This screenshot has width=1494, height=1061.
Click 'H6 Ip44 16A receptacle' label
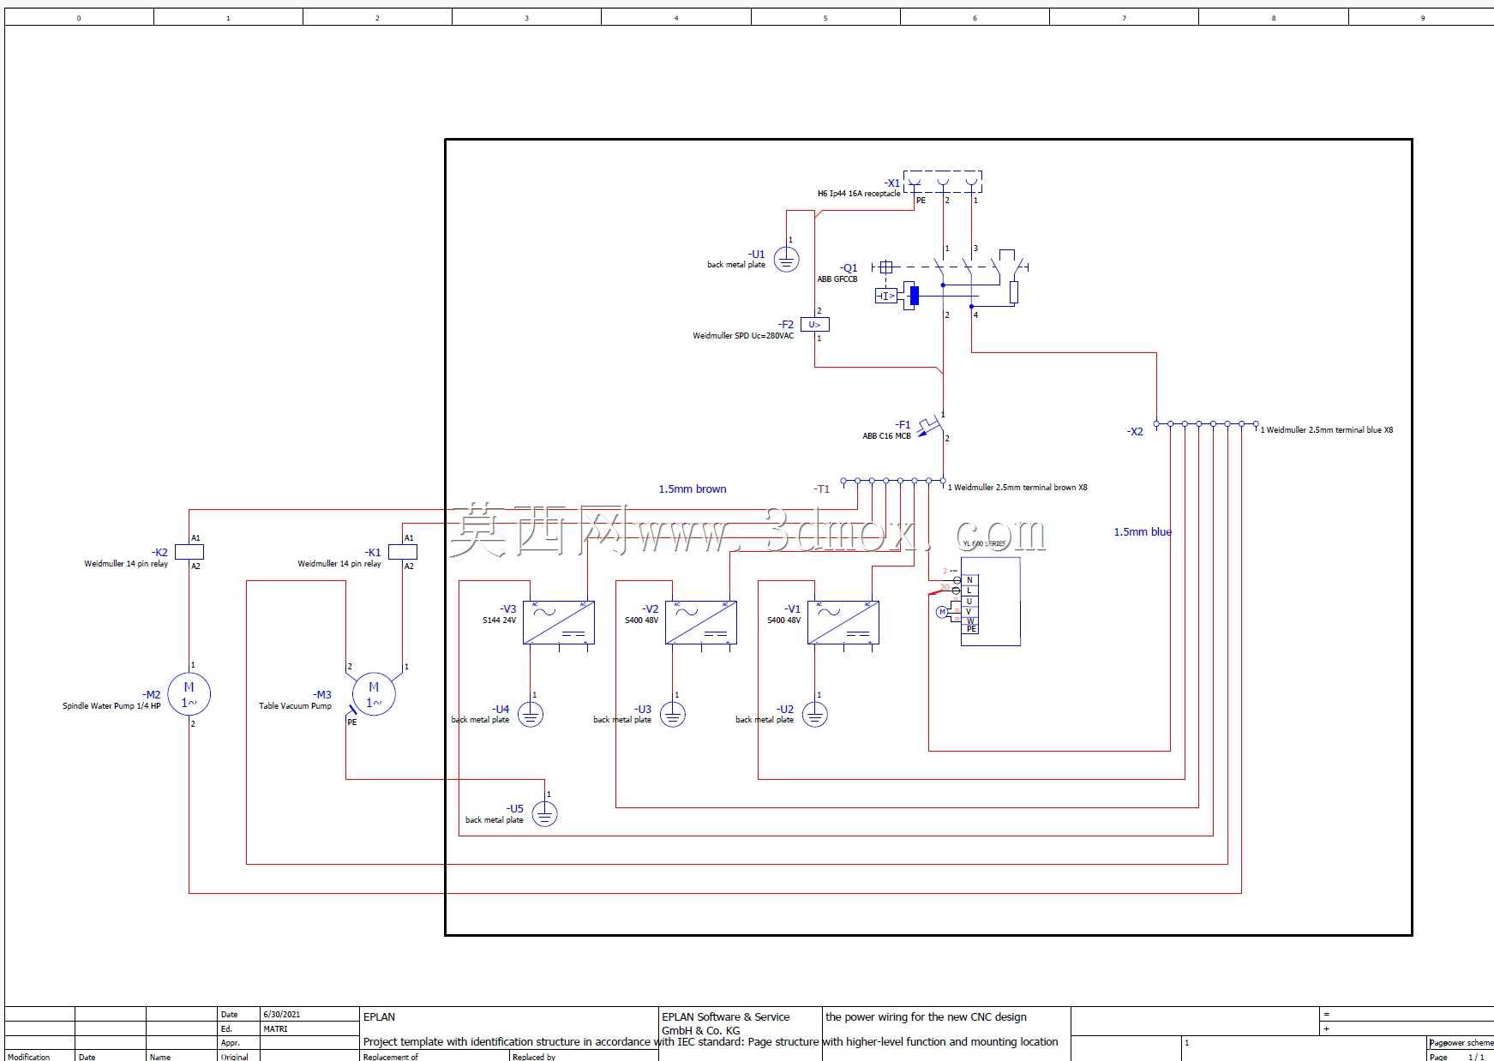[x=859, y=194]
